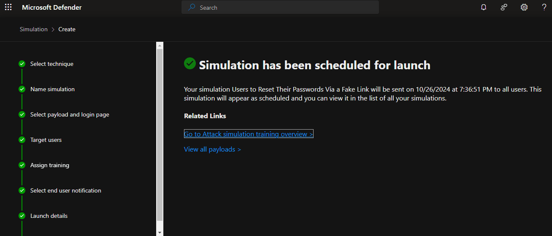Jump to Select payload and login page
Viewport: 552px width, 236px height.
click(x=70, y=114)
